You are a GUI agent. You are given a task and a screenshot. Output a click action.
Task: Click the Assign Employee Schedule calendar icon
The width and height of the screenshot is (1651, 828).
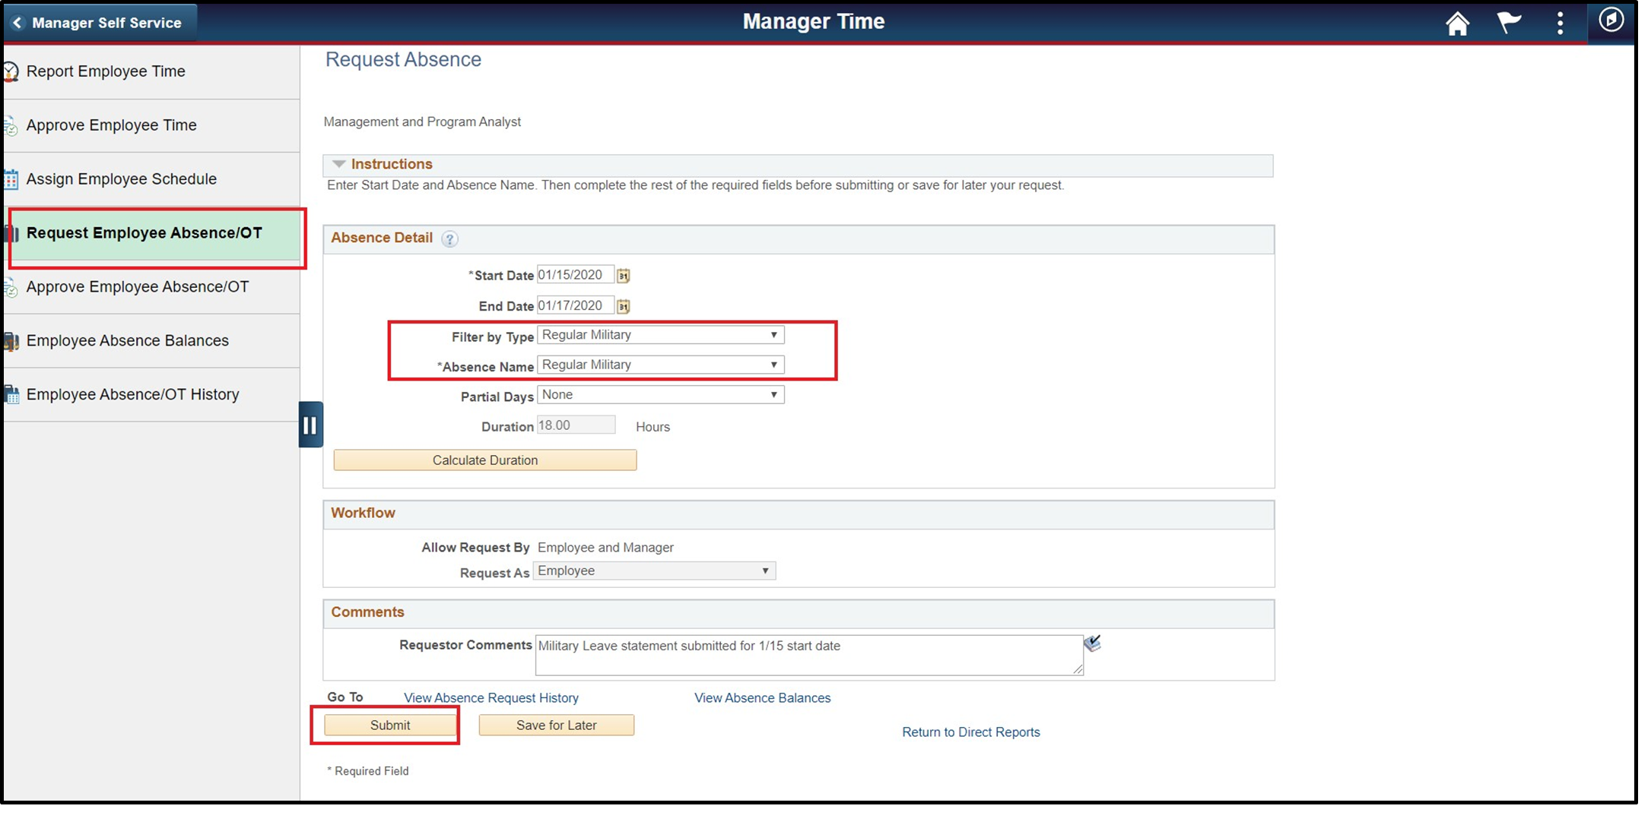[x=11, y=179]
